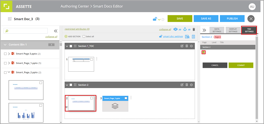Check the Smart_Page_2.pptx checkbox
264x124 pixels.
[x=5, y=72]
